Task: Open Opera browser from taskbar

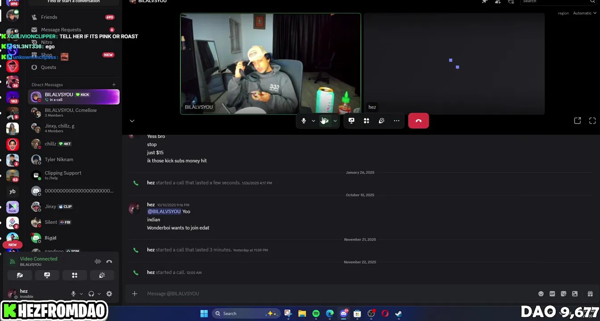Action: click(385, 313)
